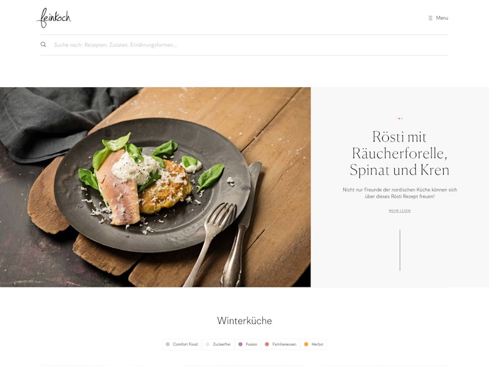Select the green slider indicator dot
This screenshot has width=489, height=366.
(402, 118)
